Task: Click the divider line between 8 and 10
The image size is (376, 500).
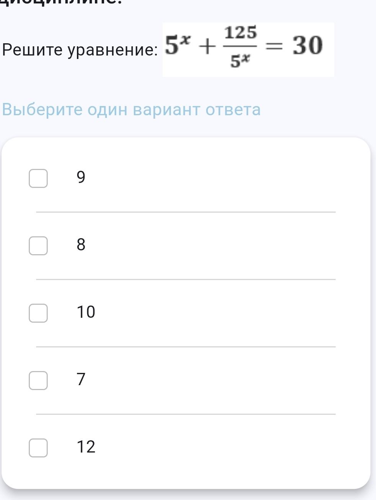Action: [186, 279]
